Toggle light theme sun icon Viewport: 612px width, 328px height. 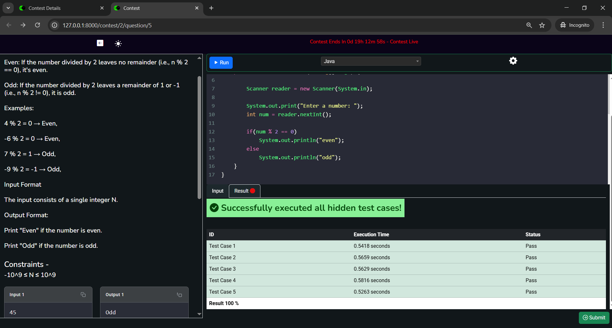[118, 44]
